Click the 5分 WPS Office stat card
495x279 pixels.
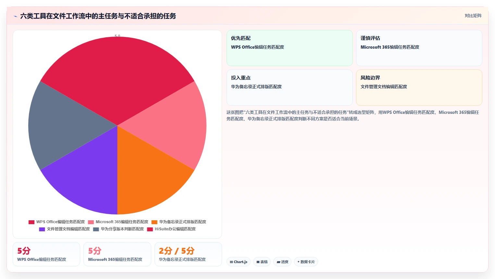click(46, 254)
